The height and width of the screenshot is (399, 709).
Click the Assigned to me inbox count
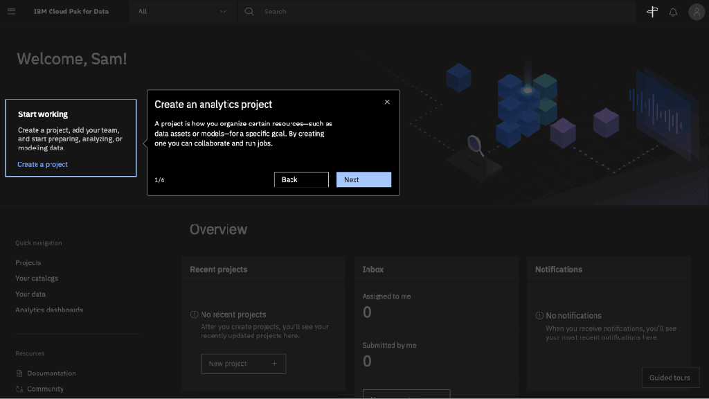click(367, 312)
